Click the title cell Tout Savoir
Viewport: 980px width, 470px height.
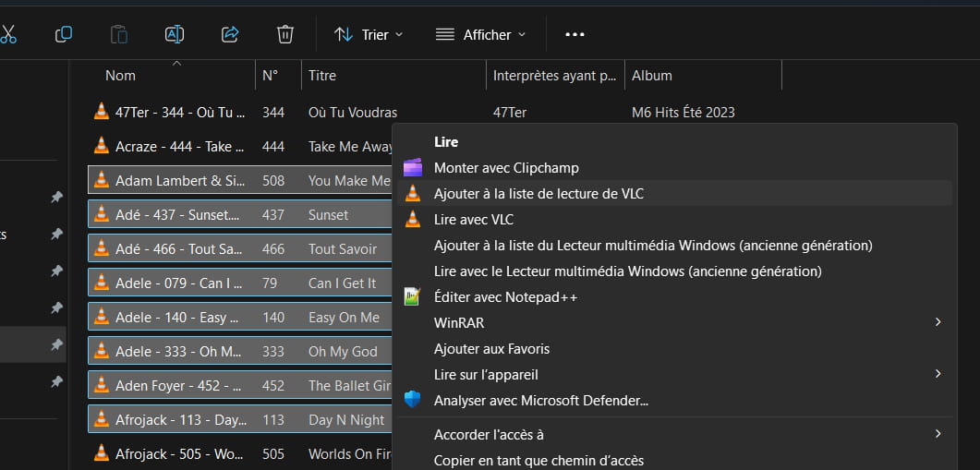[343, 249]
